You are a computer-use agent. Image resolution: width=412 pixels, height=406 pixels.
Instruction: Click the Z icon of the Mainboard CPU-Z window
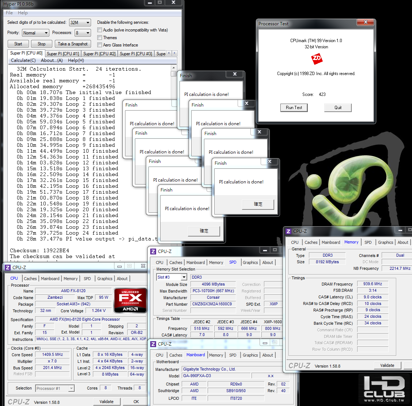(153, 344)
